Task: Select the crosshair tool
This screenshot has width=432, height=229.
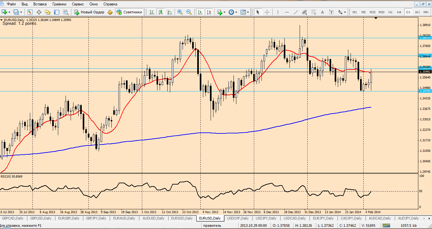Action: (267, 12)
